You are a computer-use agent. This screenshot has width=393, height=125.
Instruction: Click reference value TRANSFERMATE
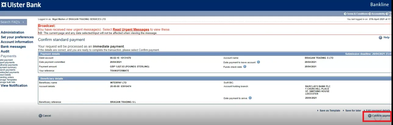(x=120, y=71)
